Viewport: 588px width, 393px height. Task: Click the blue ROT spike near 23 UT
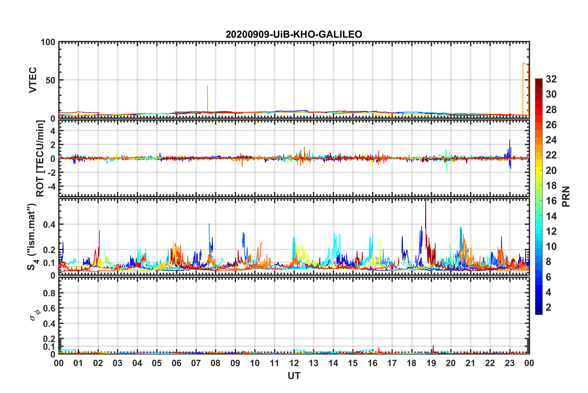509,154
